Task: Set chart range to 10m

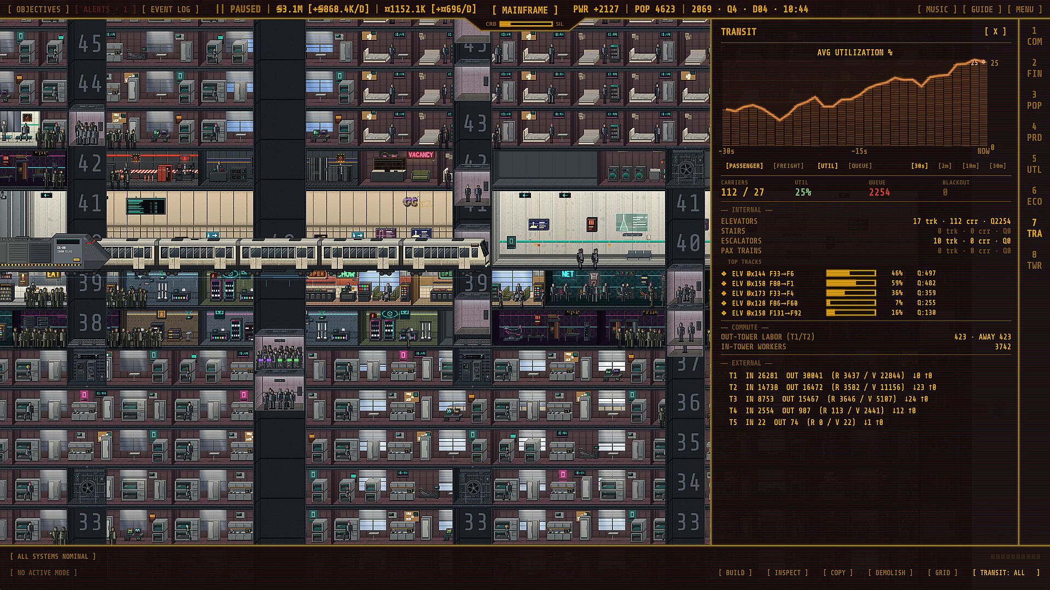Action: [971, 166]
